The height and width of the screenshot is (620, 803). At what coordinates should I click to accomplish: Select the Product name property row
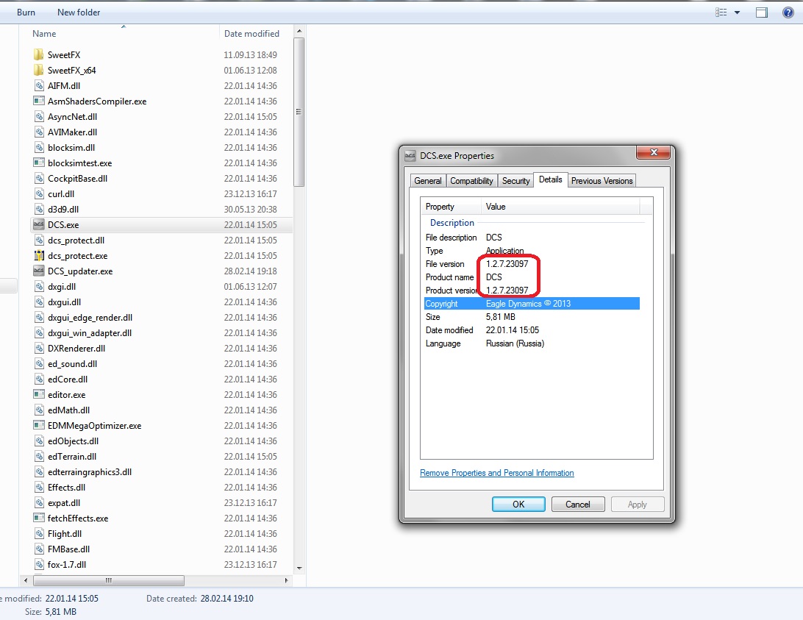coord(532,277)
